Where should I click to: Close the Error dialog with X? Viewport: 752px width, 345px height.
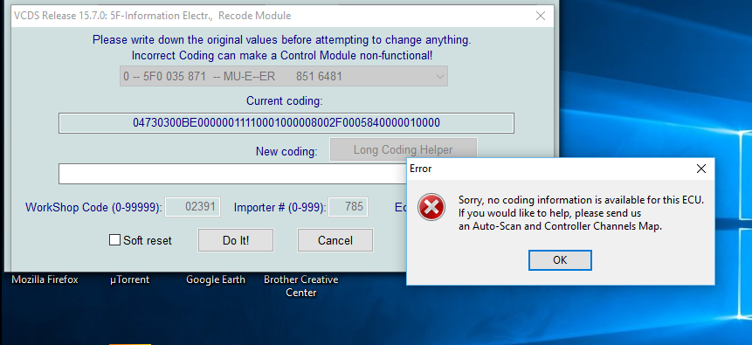tap(700, 169)
